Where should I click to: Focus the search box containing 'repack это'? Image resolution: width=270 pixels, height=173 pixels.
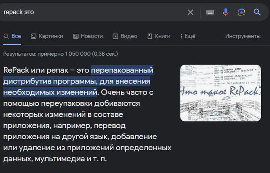click(x=84, y=12)
